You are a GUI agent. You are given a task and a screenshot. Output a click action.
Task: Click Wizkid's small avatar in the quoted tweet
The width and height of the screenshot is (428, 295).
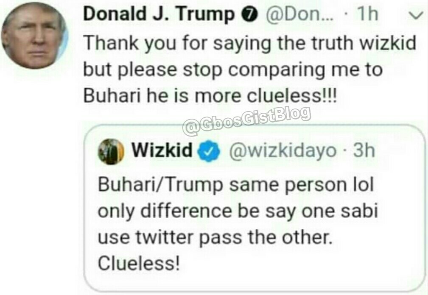coord(111,152)
